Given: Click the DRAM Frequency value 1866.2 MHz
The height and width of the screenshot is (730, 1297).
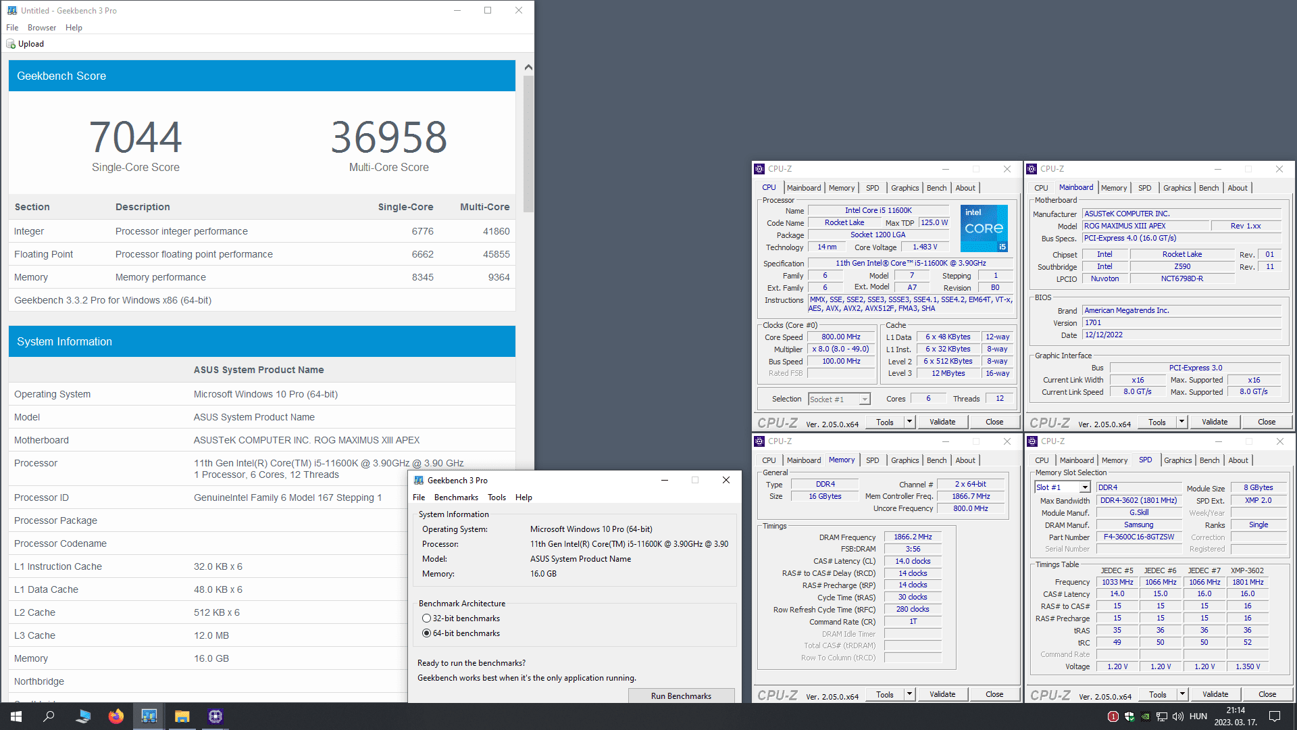Looking at the screenshot, I should (913, 537).
